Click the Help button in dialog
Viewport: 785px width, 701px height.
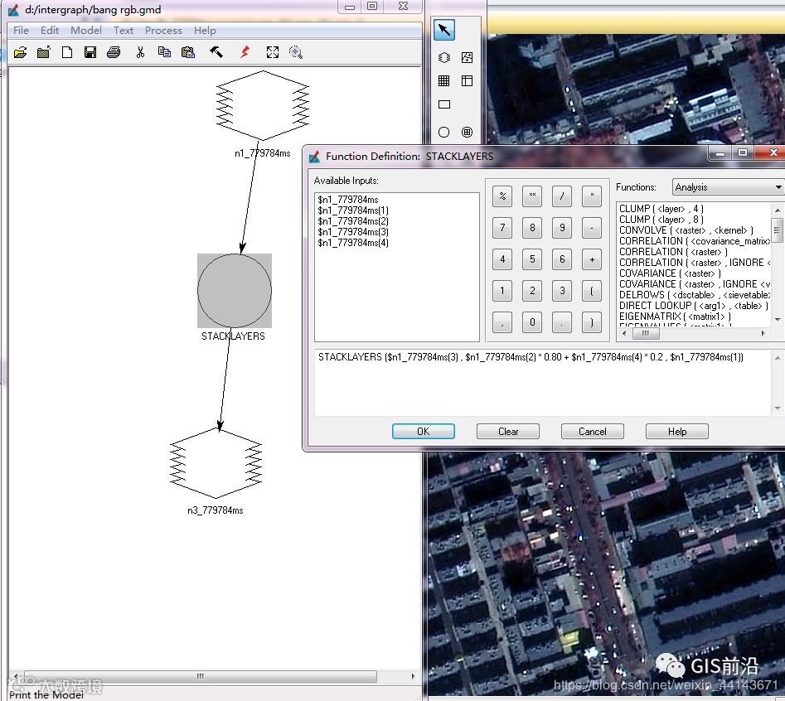677,432
